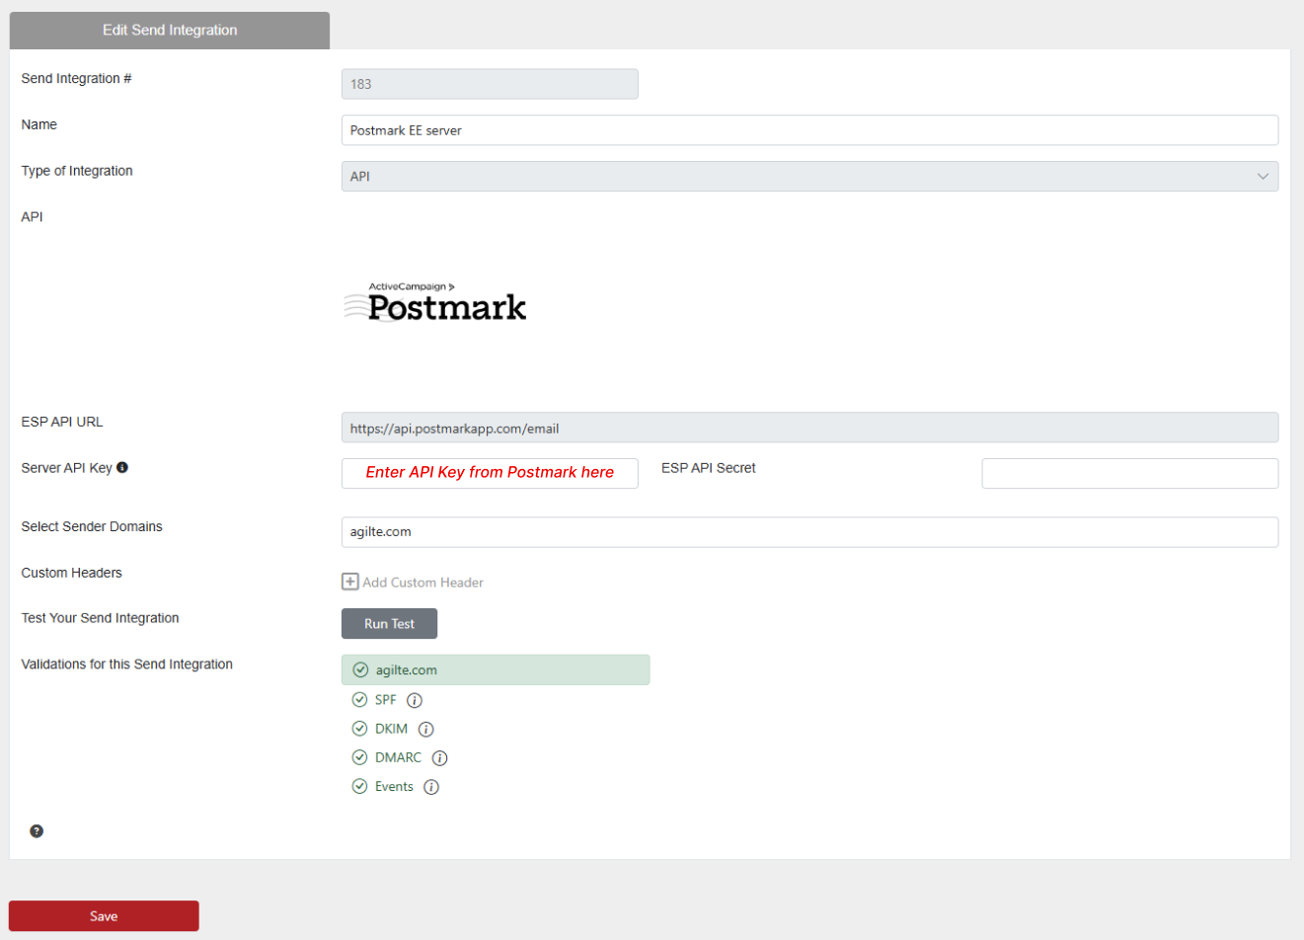
Task: Click the 'Custom Headers' label
Action: [x=71, y=572]
